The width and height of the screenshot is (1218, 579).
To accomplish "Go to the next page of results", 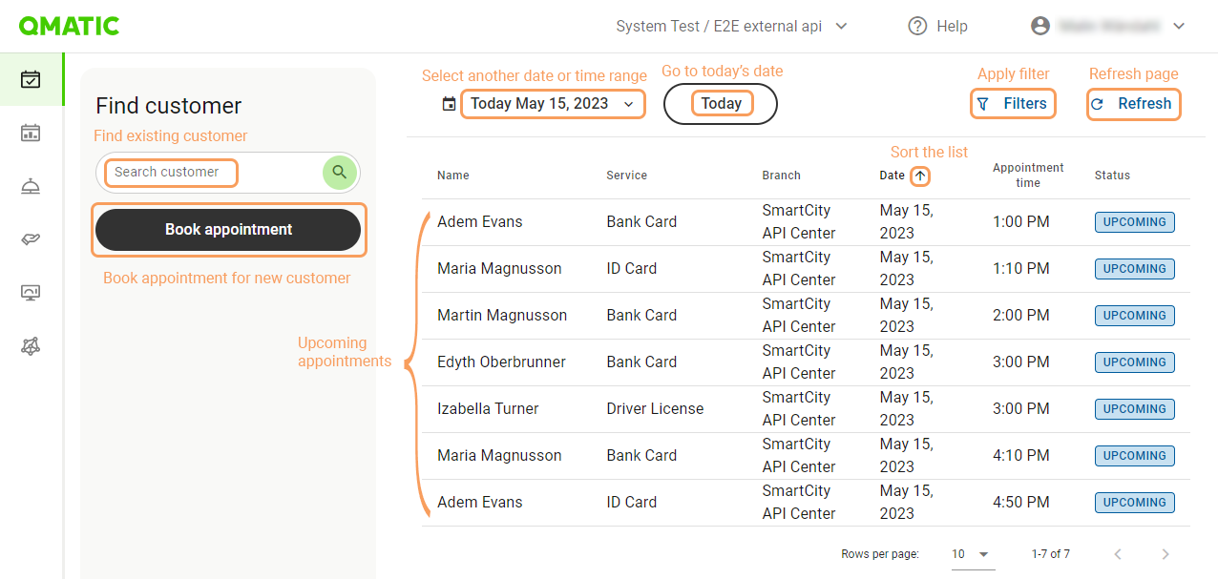I will coord(1165,554).
